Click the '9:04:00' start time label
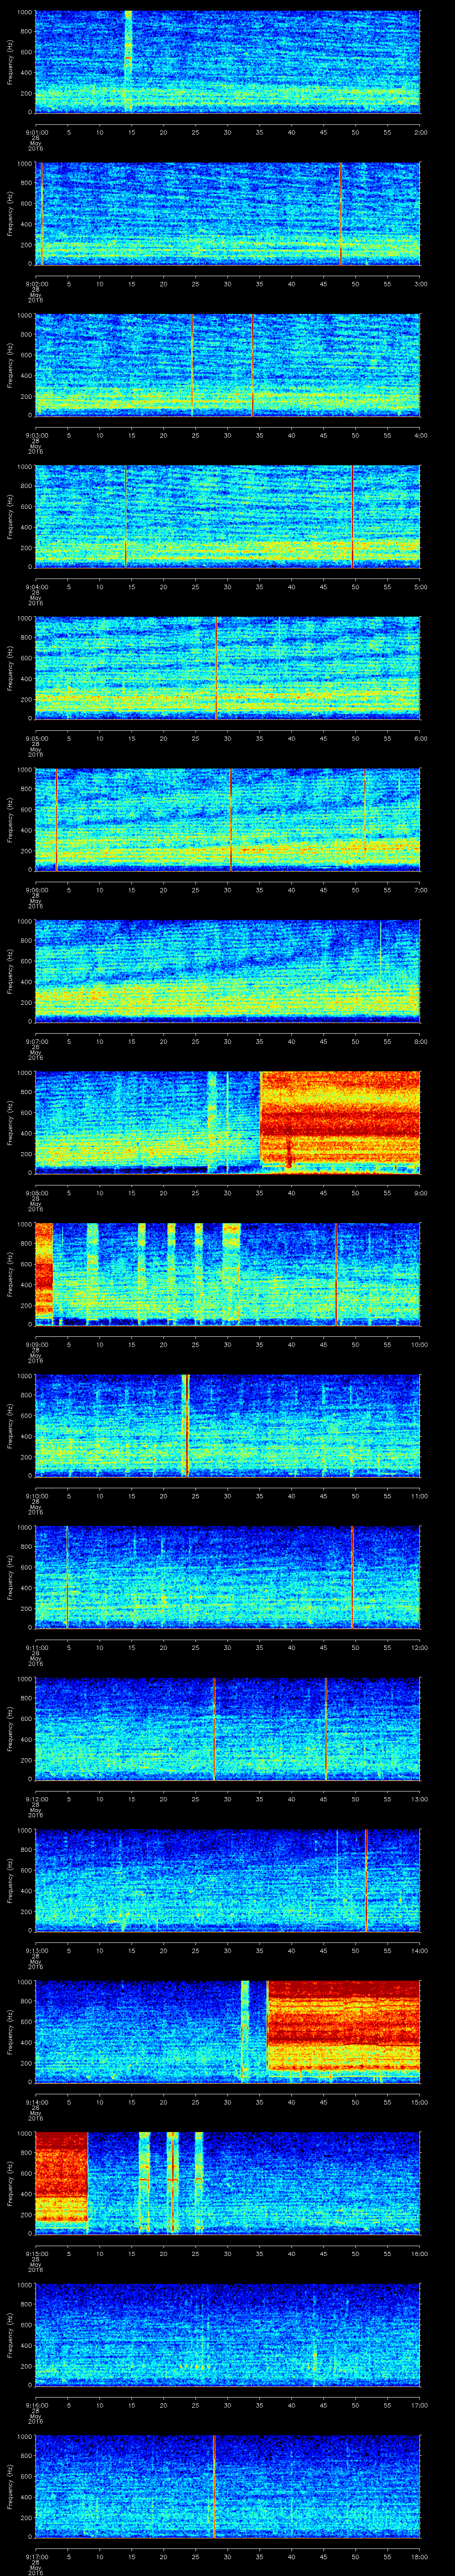 click(x=36, y=586)
